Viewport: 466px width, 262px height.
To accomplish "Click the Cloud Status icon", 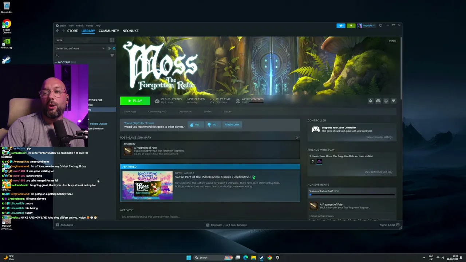I will point(157,101).
